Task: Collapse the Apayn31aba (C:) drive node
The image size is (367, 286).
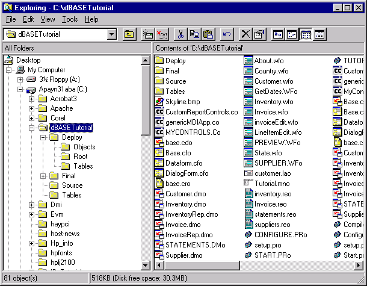Action: click(20, 89)
